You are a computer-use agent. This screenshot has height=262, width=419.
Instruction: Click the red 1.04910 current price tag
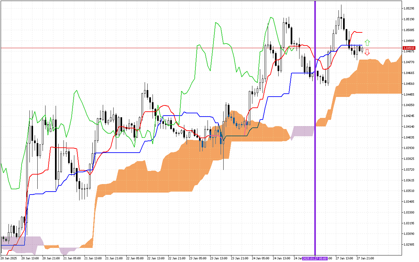tap(410, 48)
